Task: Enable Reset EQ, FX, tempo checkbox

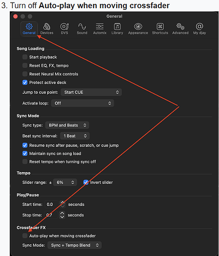Action: click(25, 66)
